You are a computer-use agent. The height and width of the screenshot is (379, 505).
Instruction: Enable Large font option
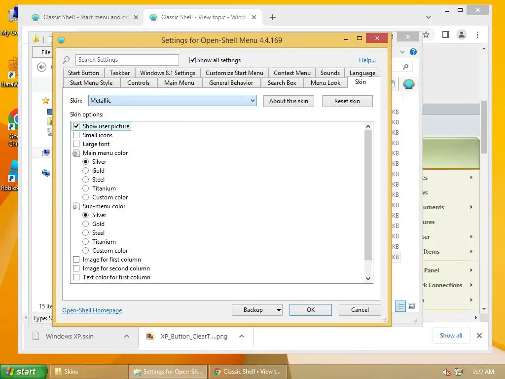pos(76,144)
